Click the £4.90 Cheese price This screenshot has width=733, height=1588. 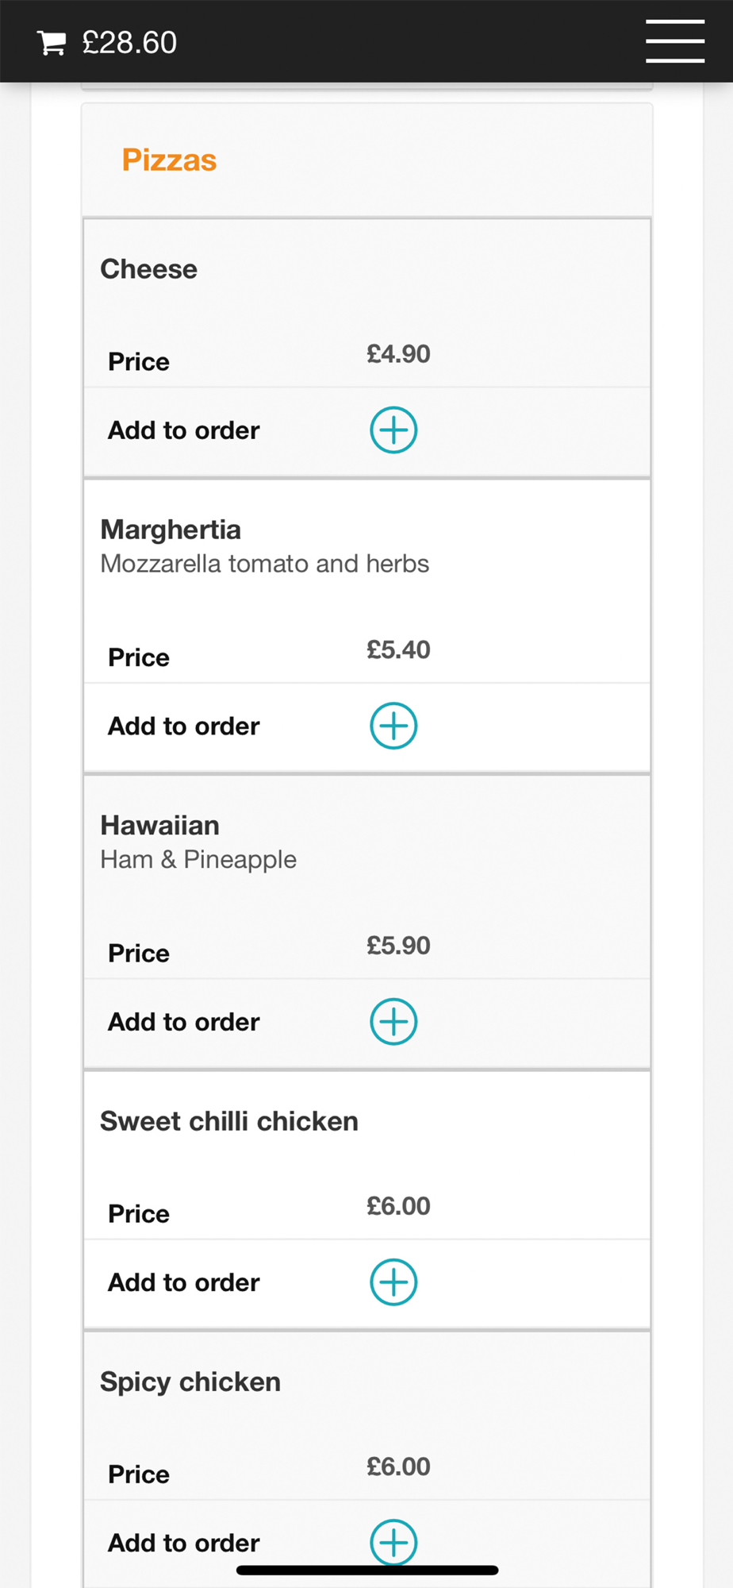pyautogui.click(x=398, y=354)
